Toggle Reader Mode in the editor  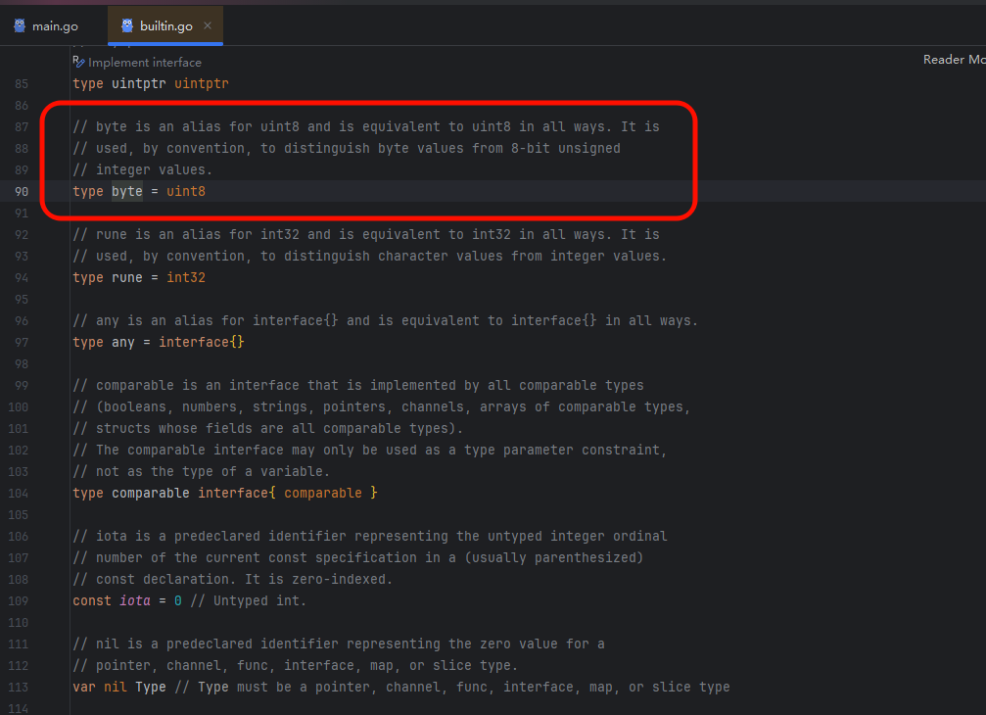pyautogui.click(x=954, y=60)
